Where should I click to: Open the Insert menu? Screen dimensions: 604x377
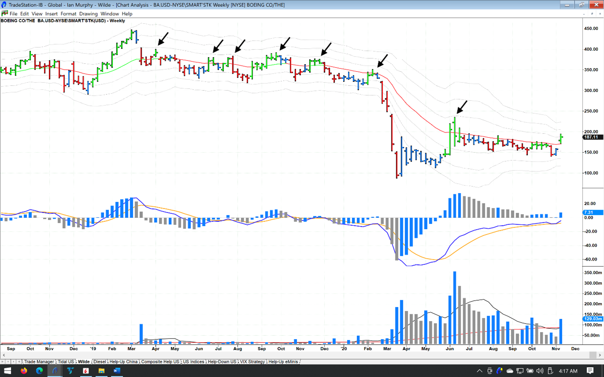(x=51, y=14)
